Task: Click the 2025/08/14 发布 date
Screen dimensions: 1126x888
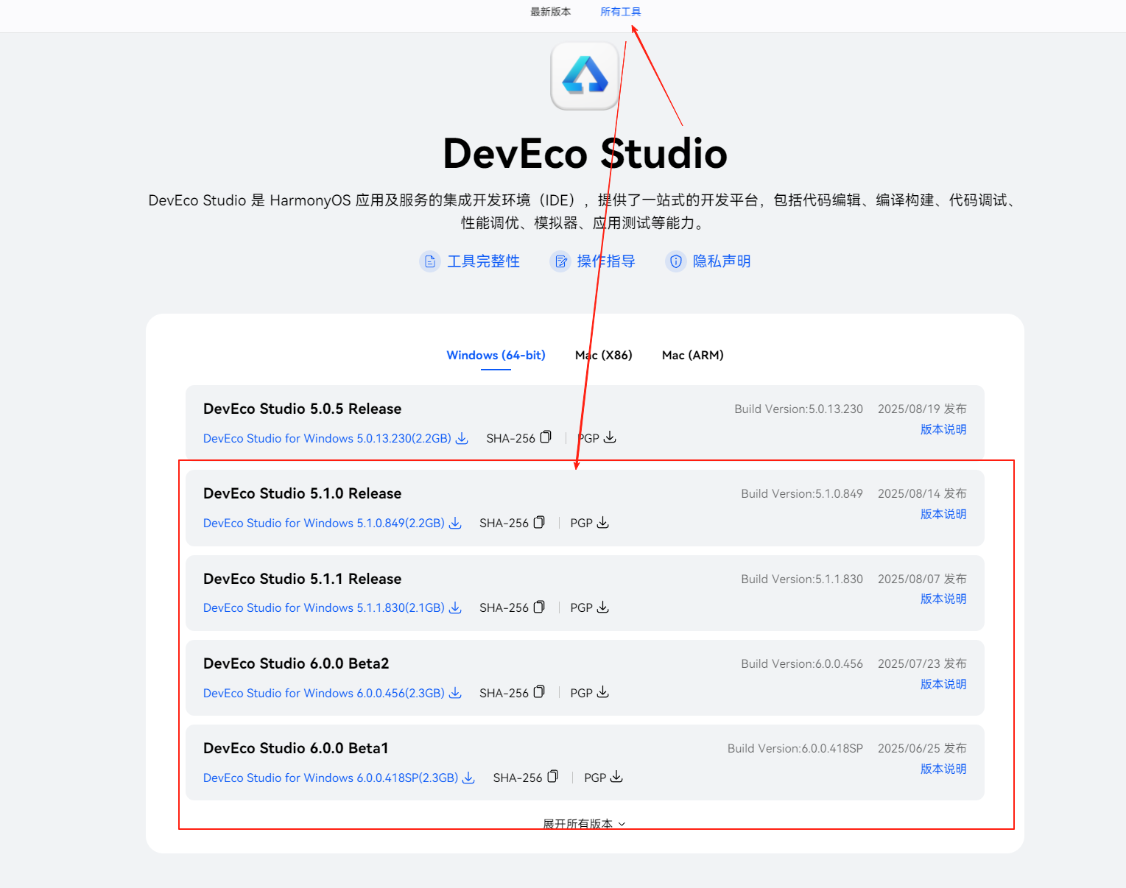Action: (x=922, y=493)
